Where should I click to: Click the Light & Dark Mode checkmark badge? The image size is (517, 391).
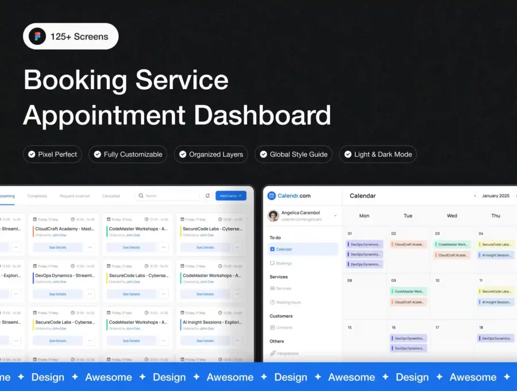pyautogui.click(x=378, y=154)
